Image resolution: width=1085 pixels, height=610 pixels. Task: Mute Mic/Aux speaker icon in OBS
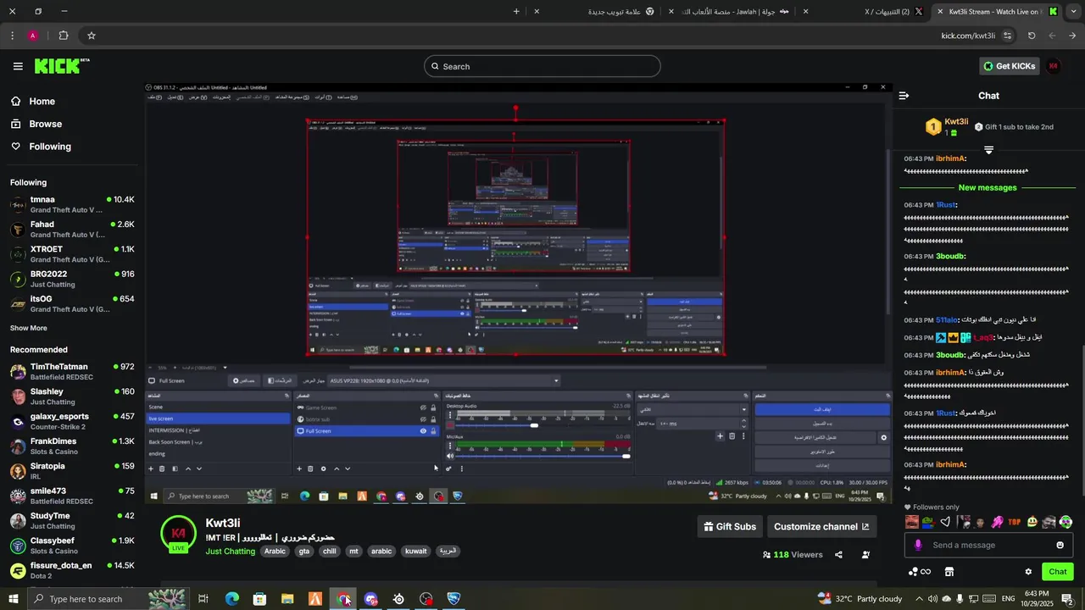(x=449, y=457)
